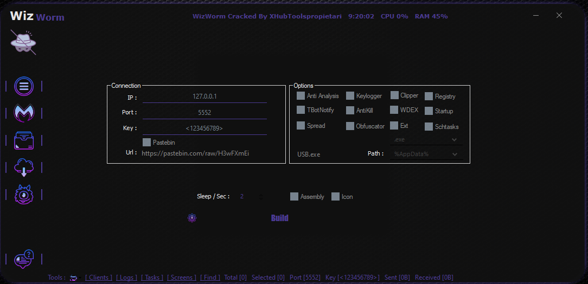Open the [ Clients ] link

(99, 277)
